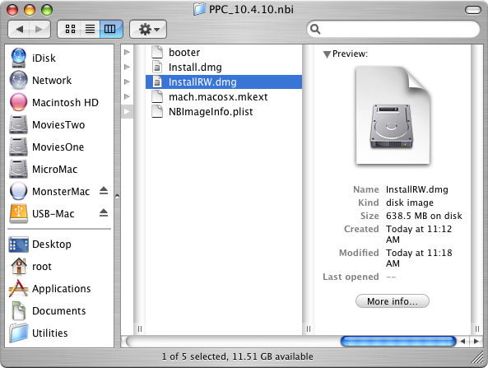This screenshot has height=368, width=488.
Task: Open the Action gear menu
Action: [148, 30]
